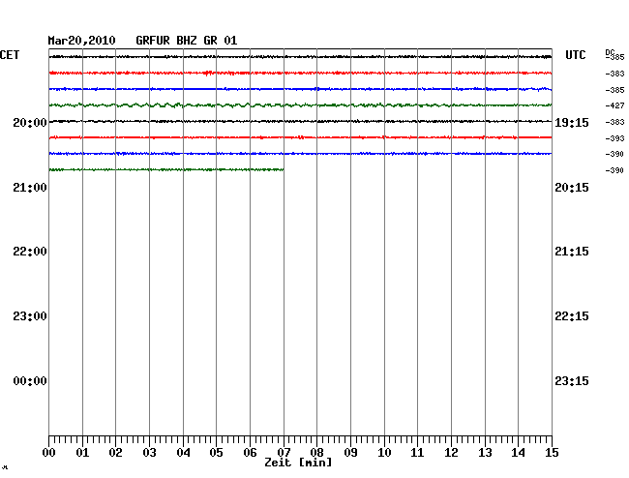Click the station label "GRFUR BHZ GR 01"
The height and width of the screenshot is (478, 629).
(x=187, y=41)
